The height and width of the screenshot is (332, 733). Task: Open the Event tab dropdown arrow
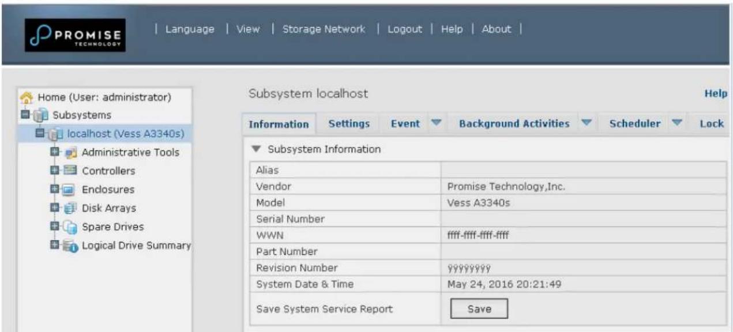435,123
